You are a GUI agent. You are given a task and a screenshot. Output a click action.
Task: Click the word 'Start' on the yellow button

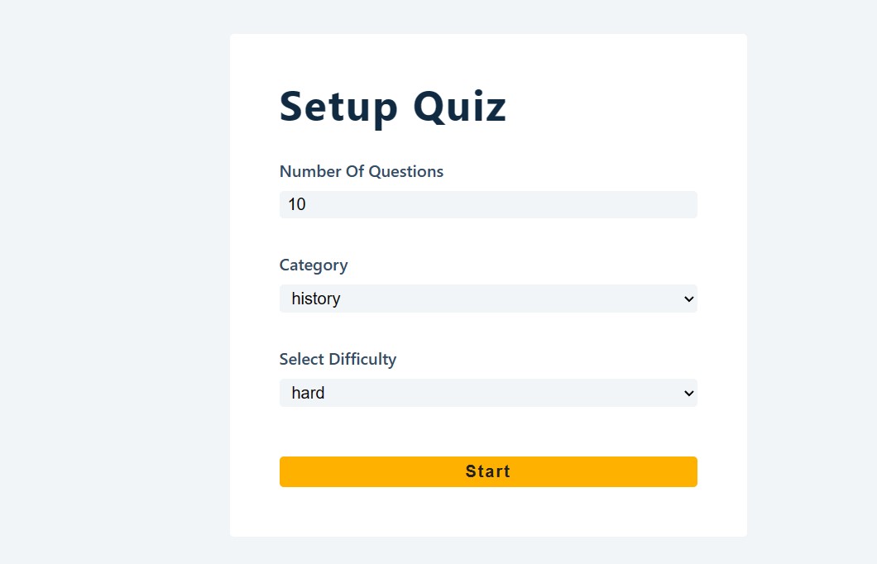pyautogui.click(x=488, y=471)
